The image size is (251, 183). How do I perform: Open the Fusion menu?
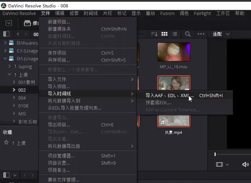167,13
